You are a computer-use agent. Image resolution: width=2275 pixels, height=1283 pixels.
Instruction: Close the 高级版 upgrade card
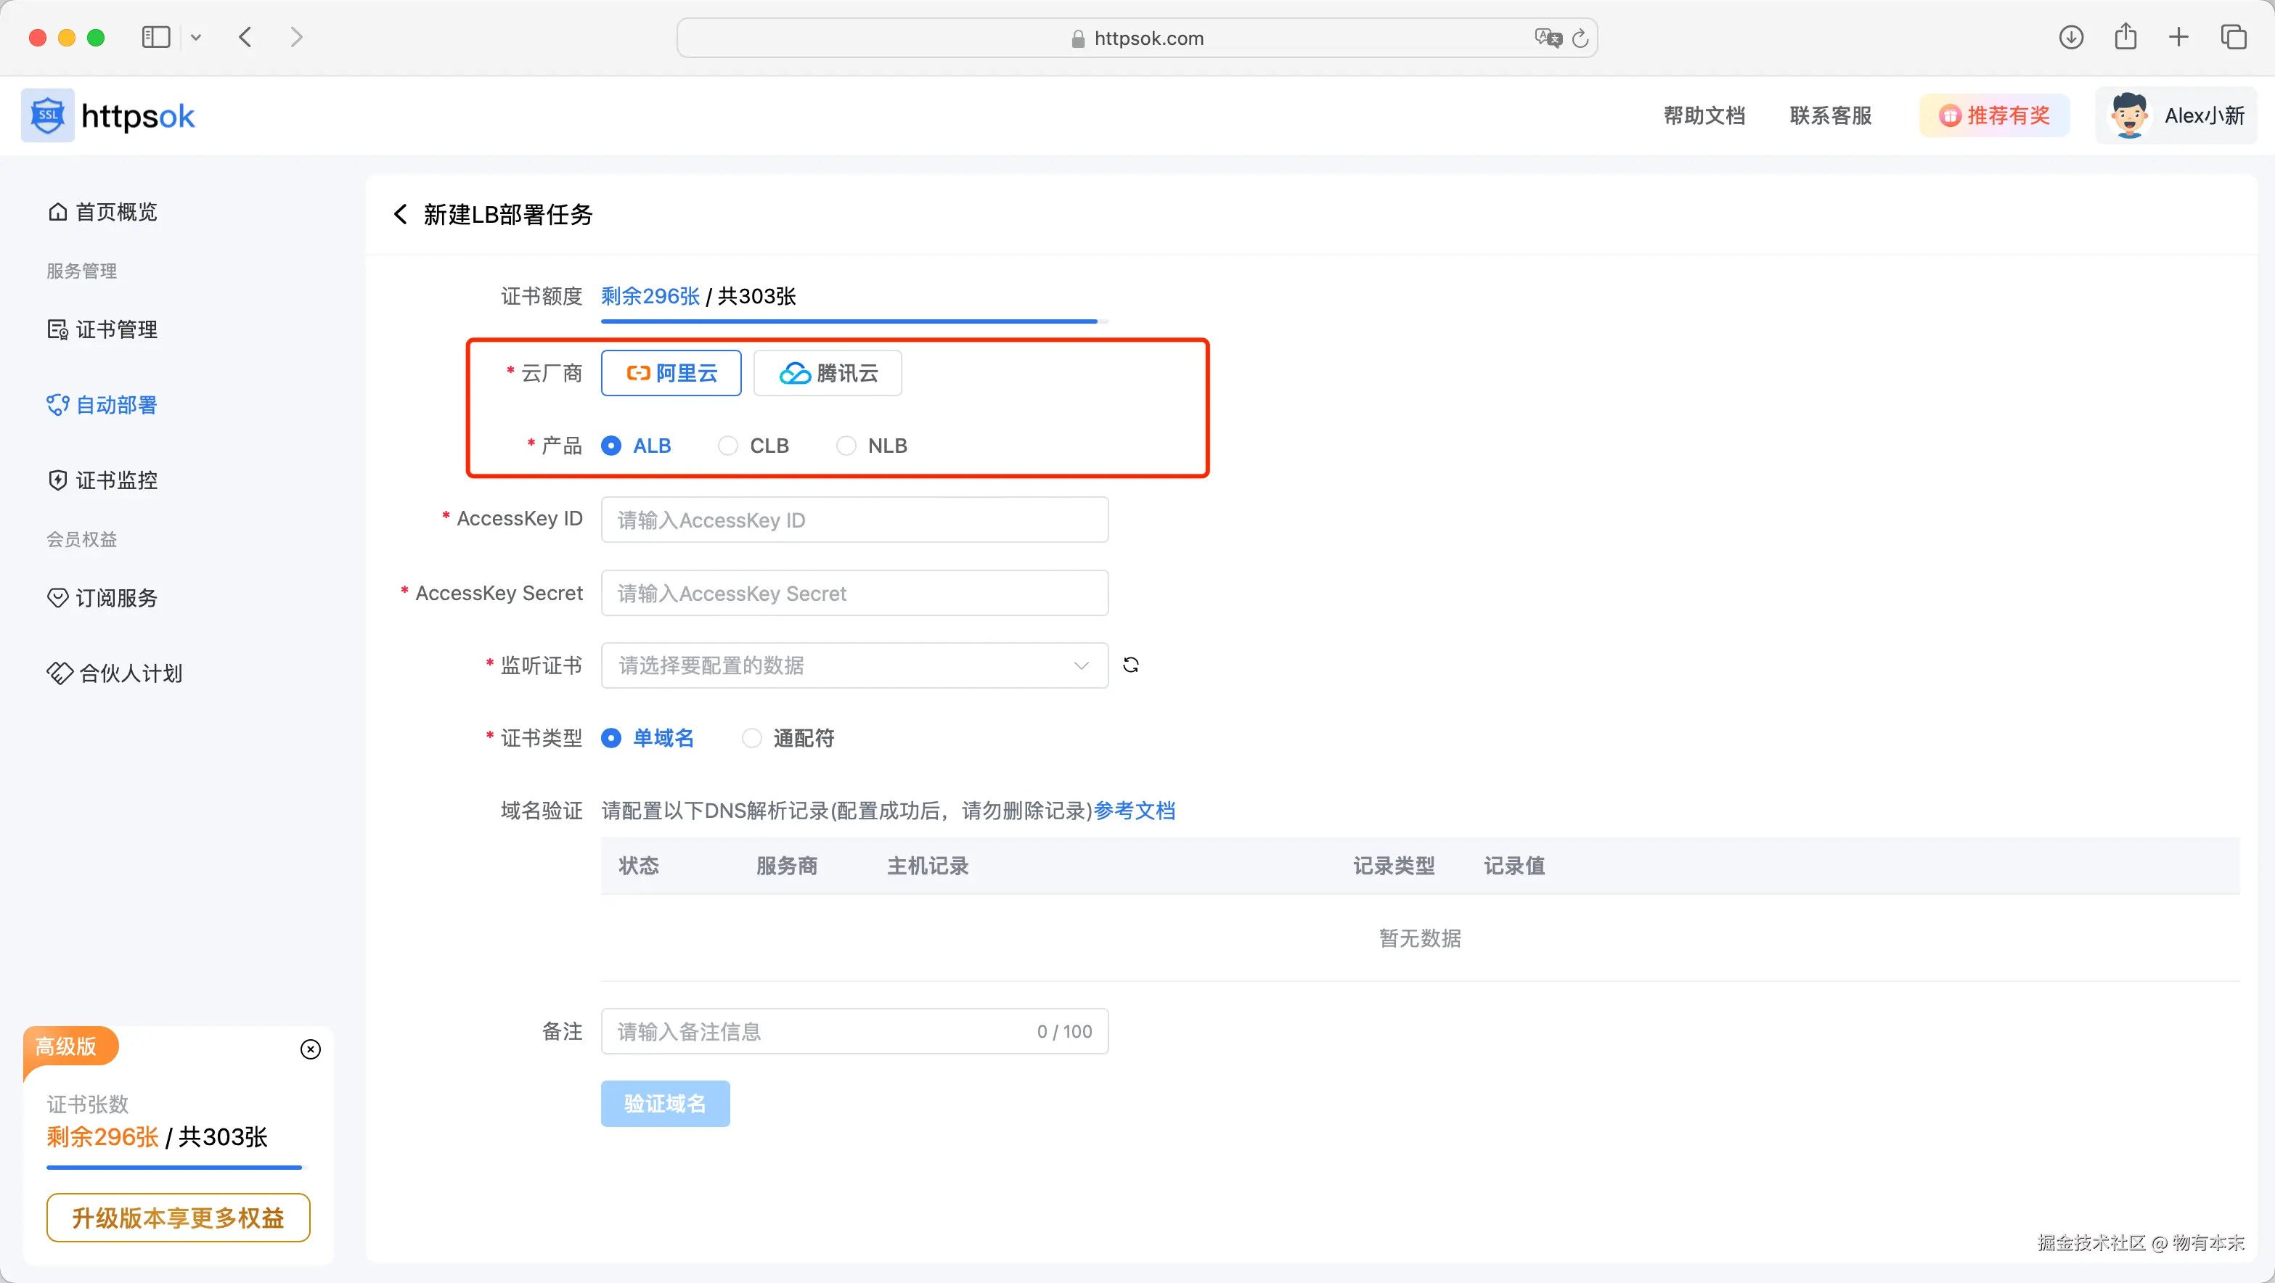(310, 1049)
